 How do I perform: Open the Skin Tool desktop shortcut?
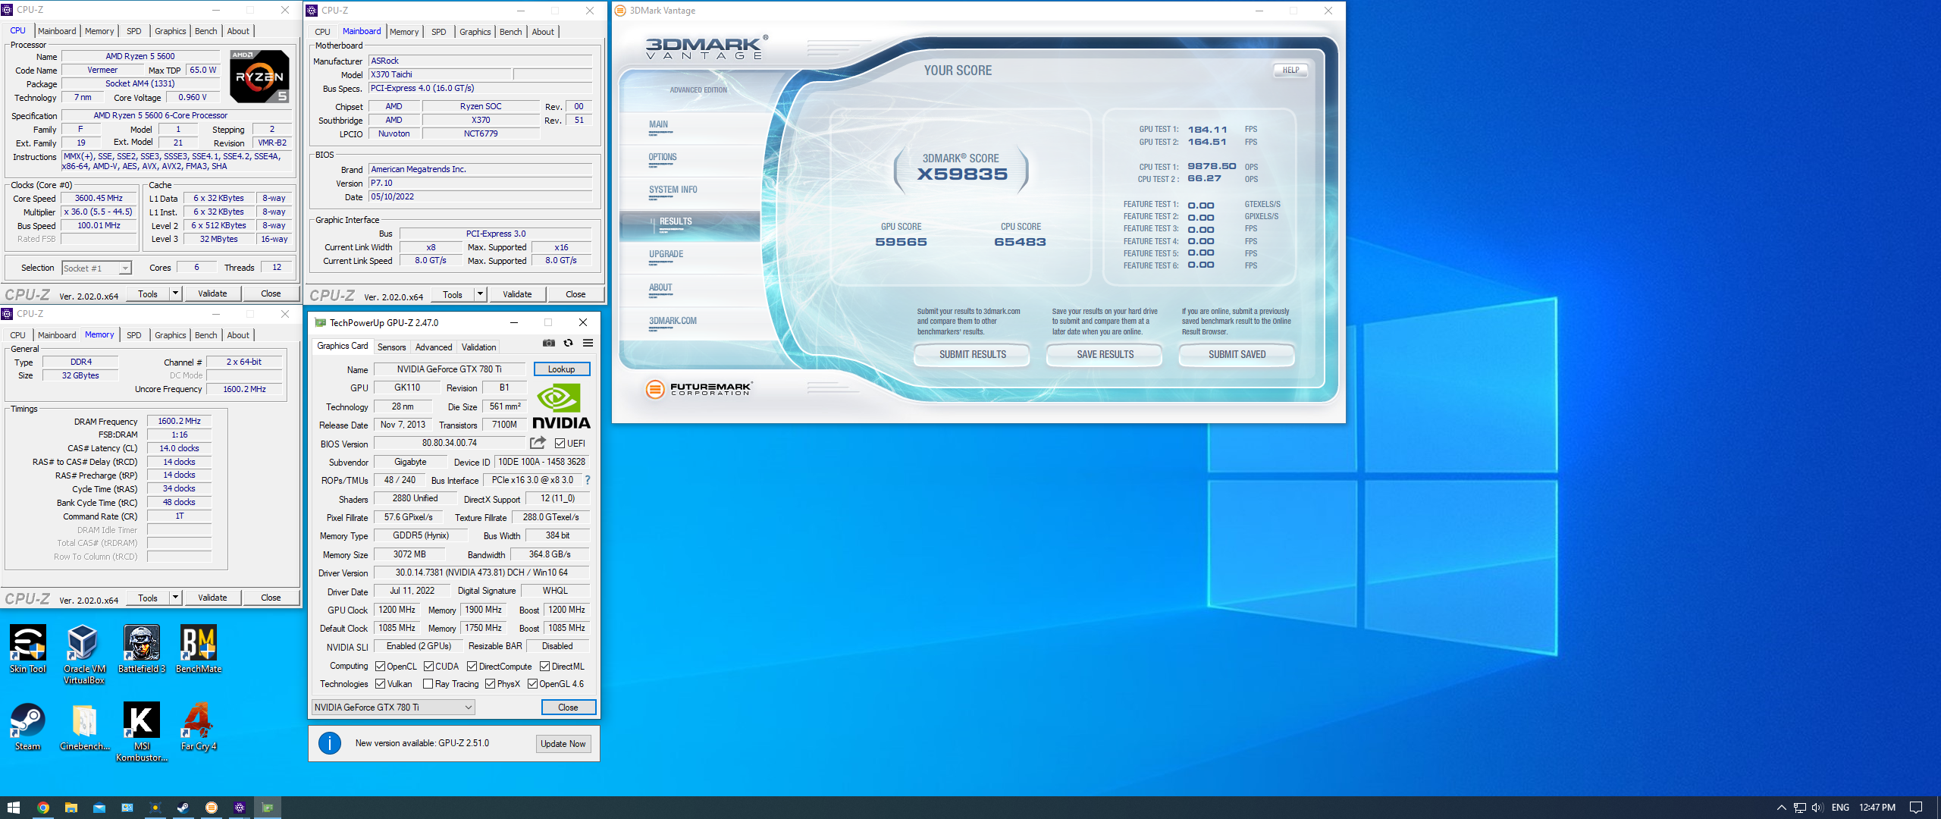(x=28, y=648)
